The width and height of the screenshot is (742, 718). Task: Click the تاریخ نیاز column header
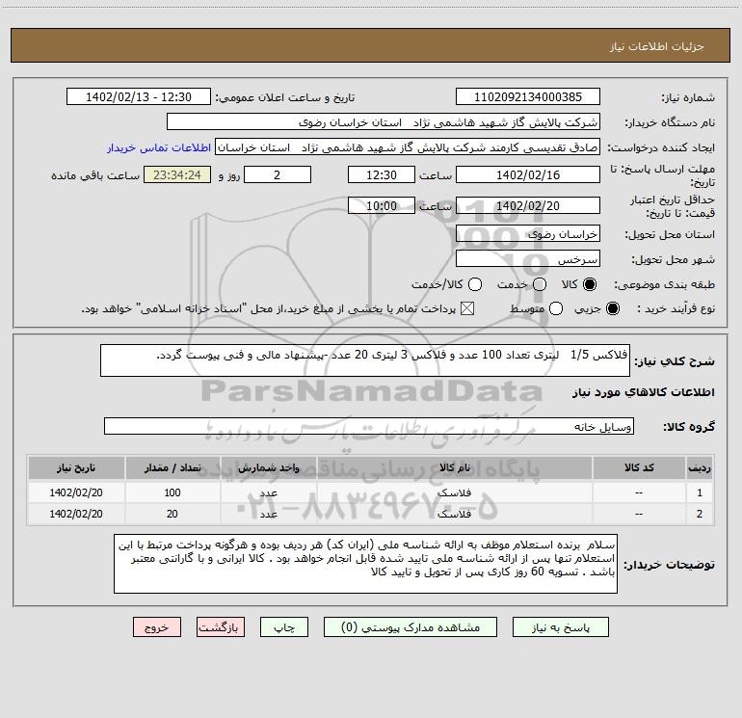pyautogui.click(x=76, y=467)
